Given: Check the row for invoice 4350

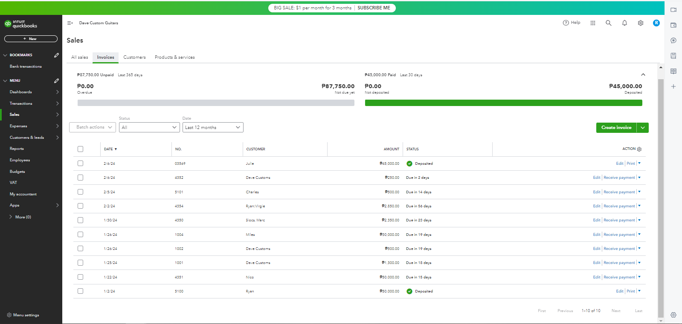Looking at the screenshot, I should tap(81, 220).
